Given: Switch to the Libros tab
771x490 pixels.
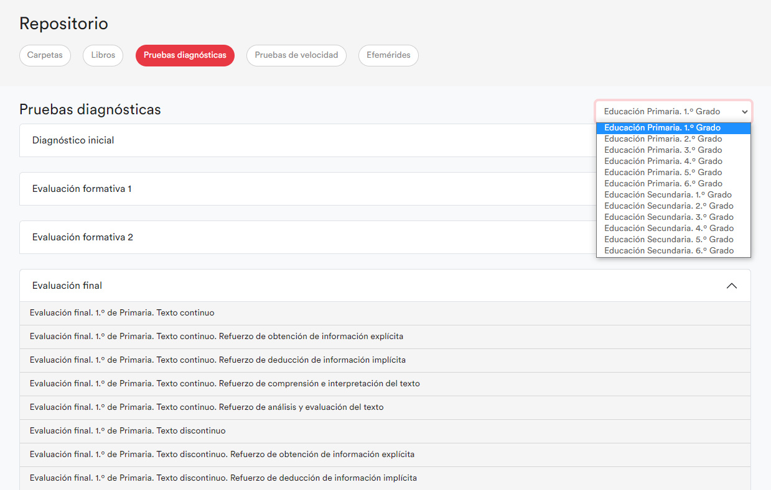Looking at the screenshot, I should [103, 55].
